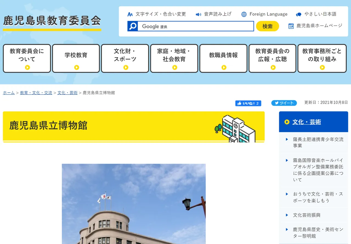Click the arrow beside おうちで文化・芸術 item
Viewport: 351px width, 244px height.
(x=287, y=194)
